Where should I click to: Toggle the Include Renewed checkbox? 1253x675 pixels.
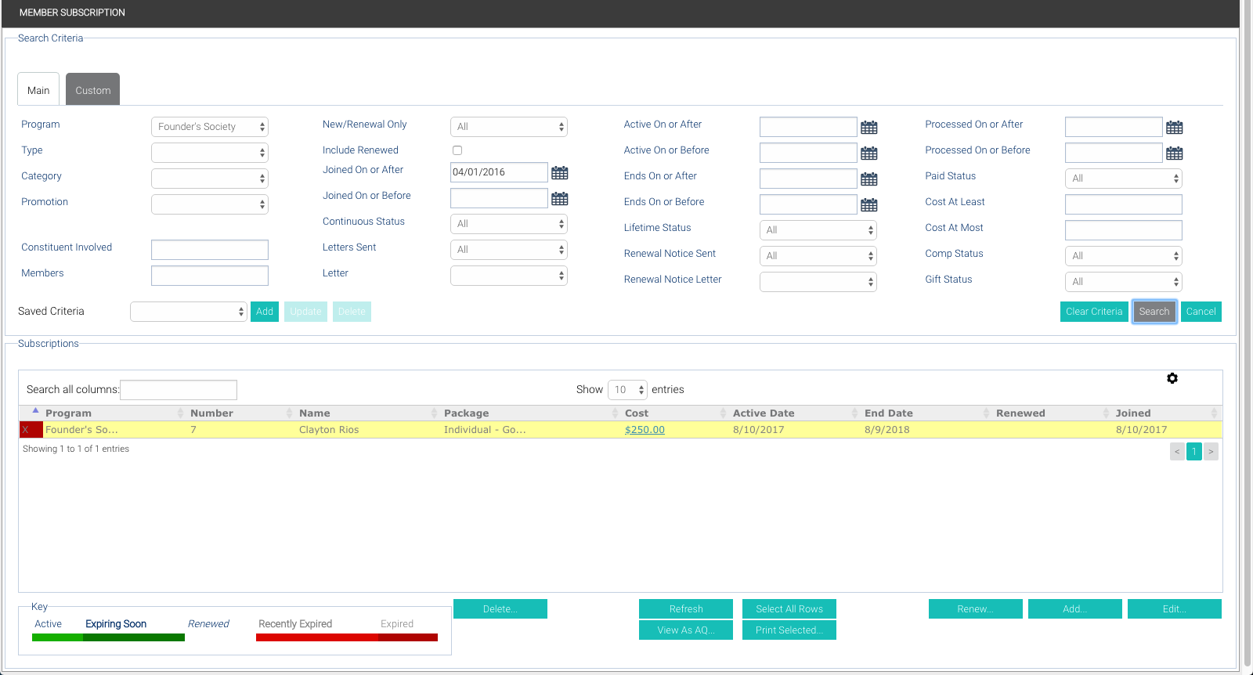click(x=457, y=150)
